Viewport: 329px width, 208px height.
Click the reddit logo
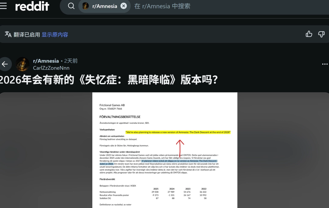[32, 6]
